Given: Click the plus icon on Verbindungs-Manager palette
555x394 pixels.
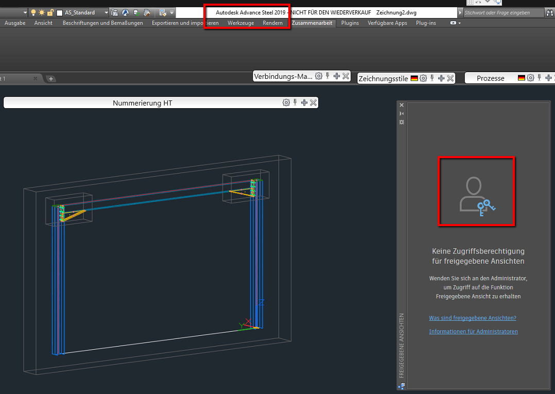Looking at the screenshot, I should (x=336, y=76).
